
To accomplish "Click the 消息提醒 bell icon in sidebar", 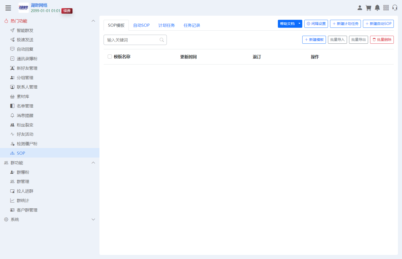I will (x=12, y=115).
